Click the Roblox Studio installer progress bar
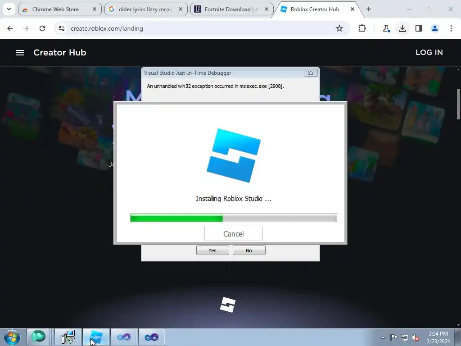 coord(234,218)
